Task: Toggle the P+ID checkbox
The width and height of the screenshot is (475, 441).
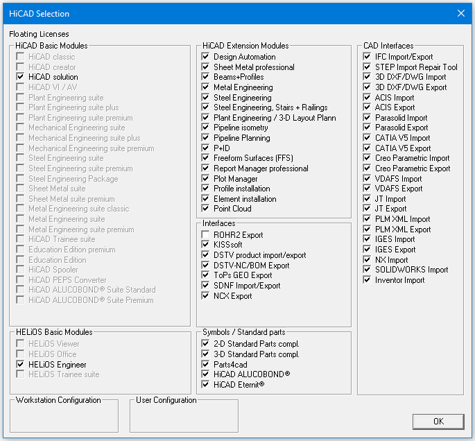Action: pos(205,148)
